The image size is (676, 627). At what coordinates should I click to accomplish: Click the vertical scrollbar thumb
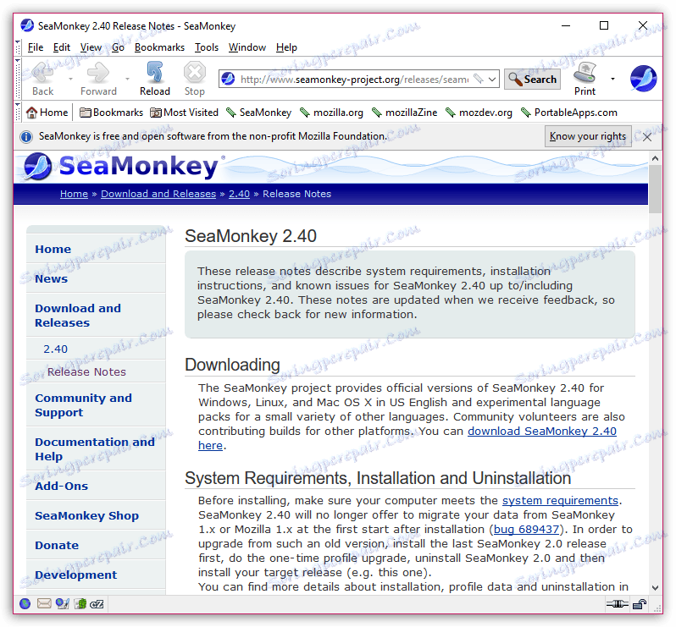coord(655,189)
